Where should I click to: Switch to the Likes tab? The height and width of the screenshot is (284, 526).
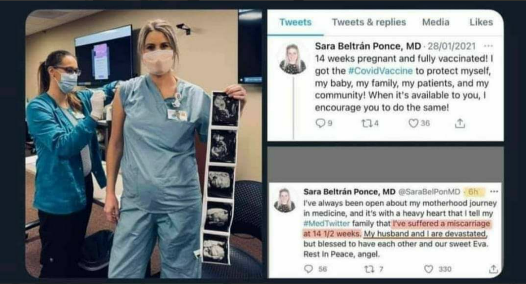481,22
